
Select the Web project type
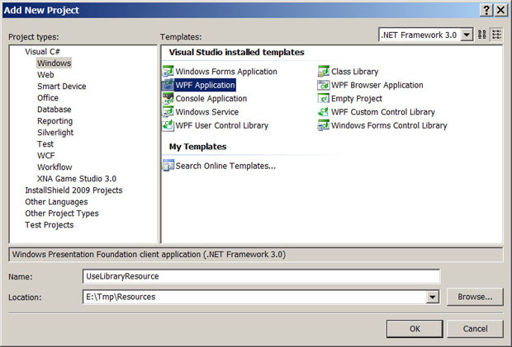[x=45, y=75]
